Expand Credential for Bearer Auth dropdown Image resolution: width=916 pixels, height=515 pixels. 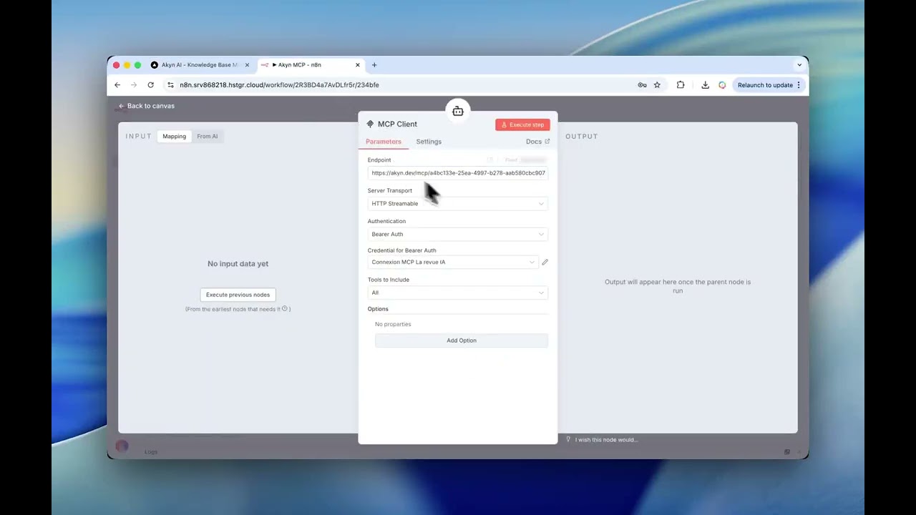coord(453,263)
